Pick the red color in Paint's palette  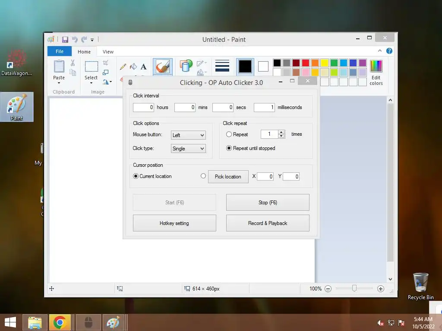pyautogui.click(x=306, y=63)
